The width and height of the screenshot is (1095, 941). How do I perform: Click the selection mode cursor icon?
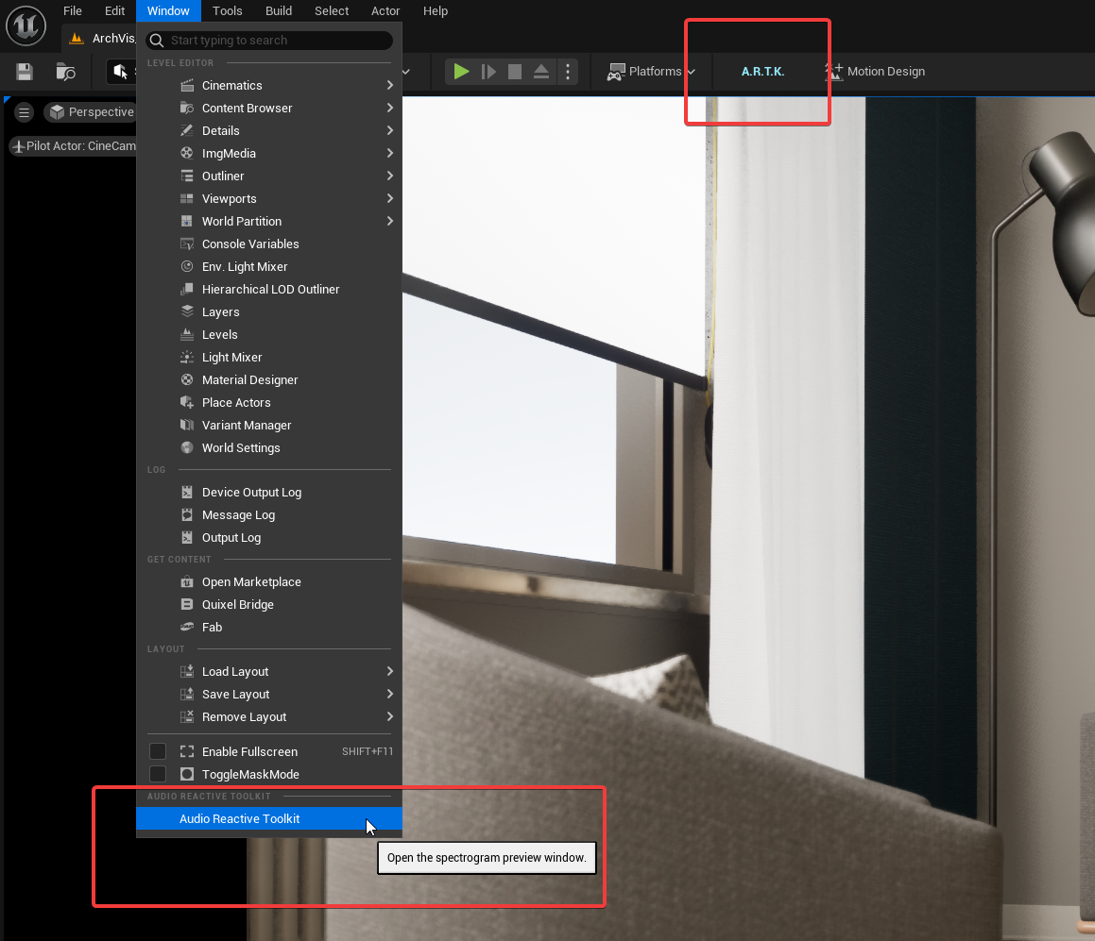[121, 72]
